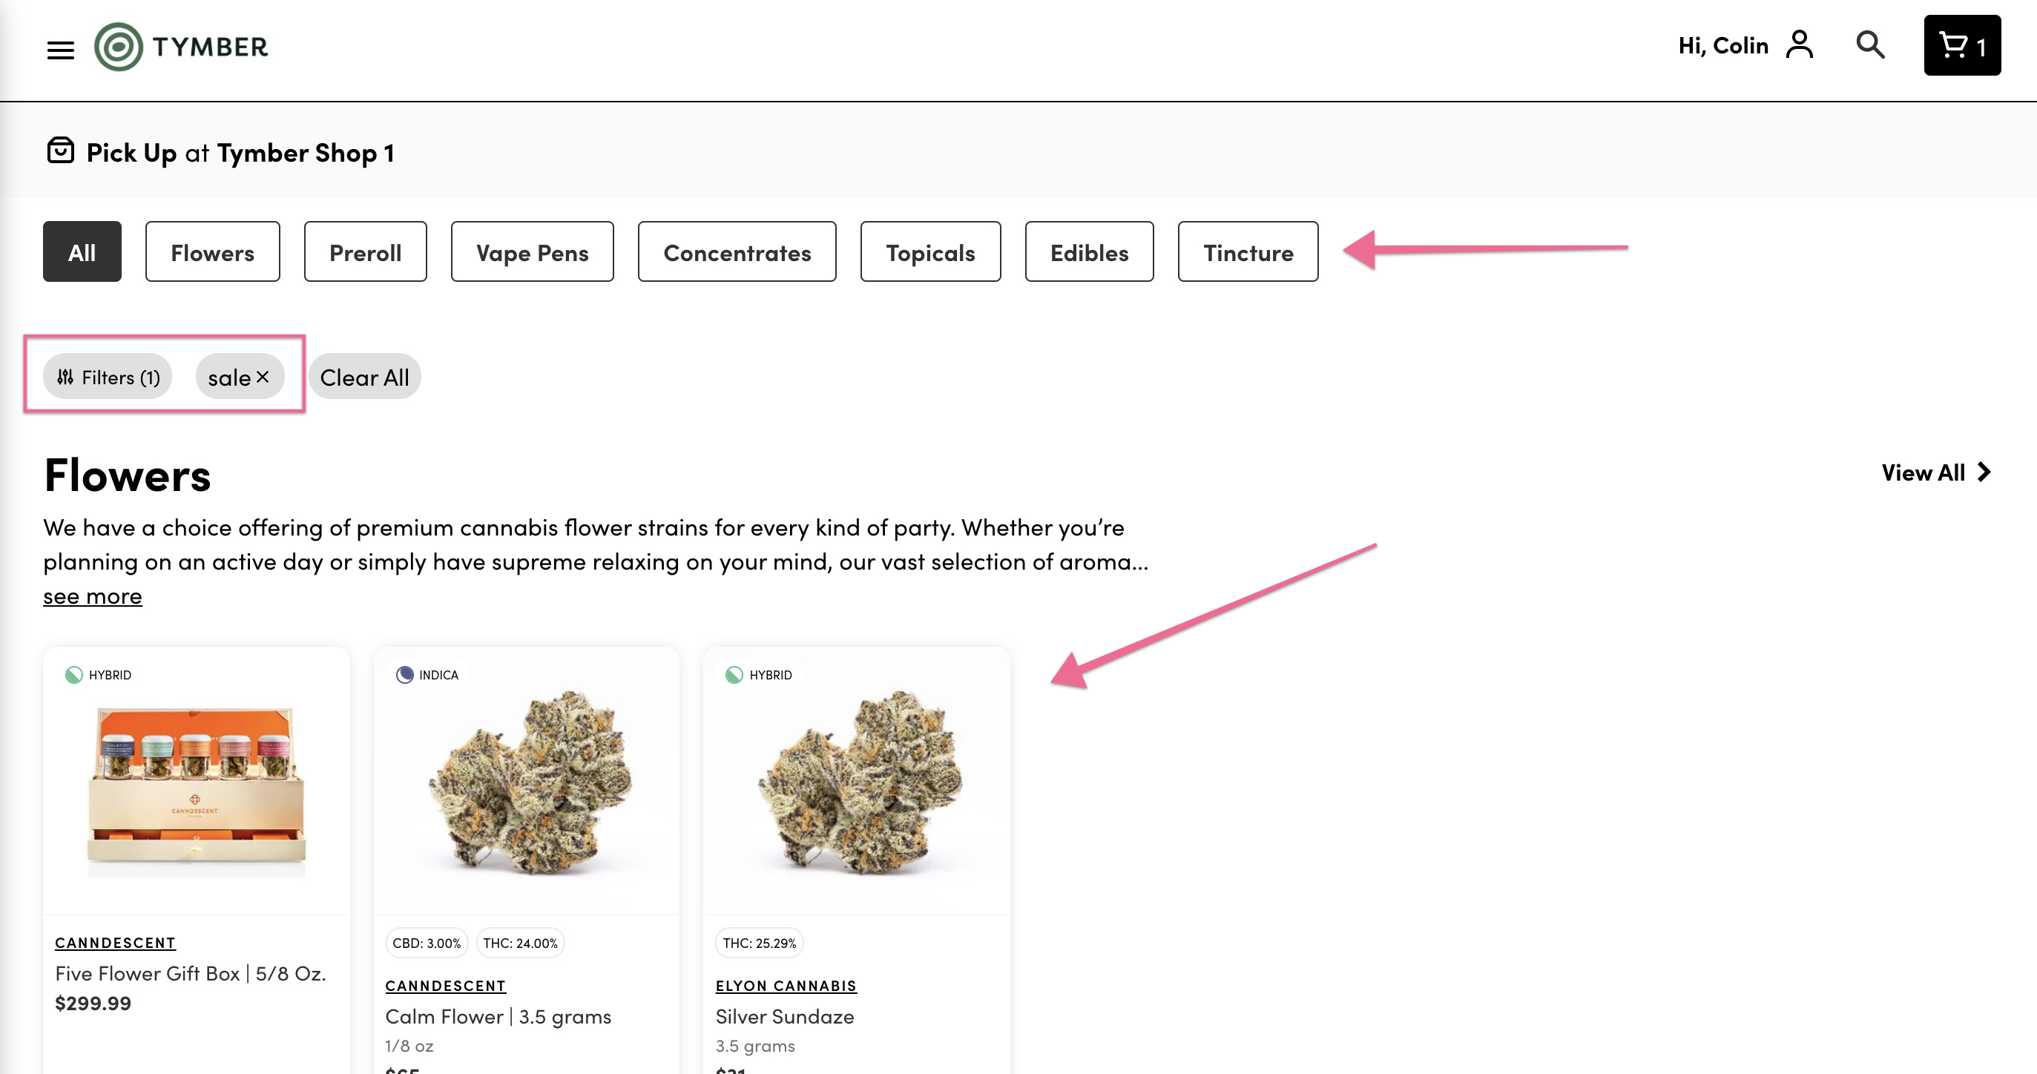
Task: Open the Filters (1) panel
Action: click(x=108, y=377)
